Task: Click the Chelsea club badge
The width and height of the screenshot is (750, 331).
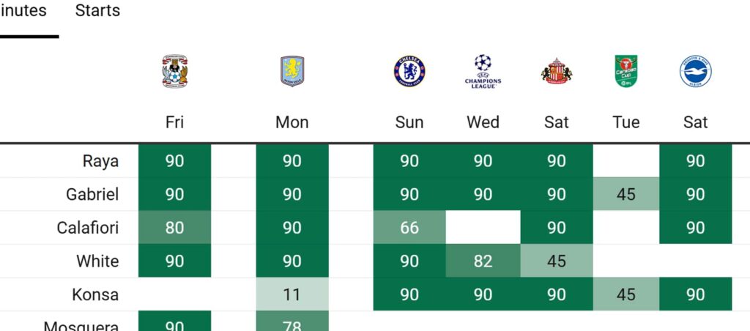Action: pyautogui.click(x=409, y=71)
